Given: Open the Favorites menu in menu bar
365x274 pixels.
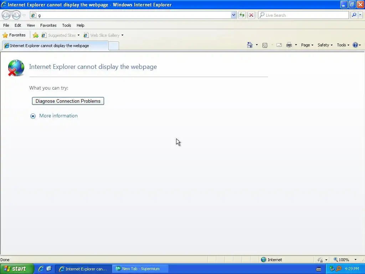Looking at the screenshot, I should coord(48,25).
